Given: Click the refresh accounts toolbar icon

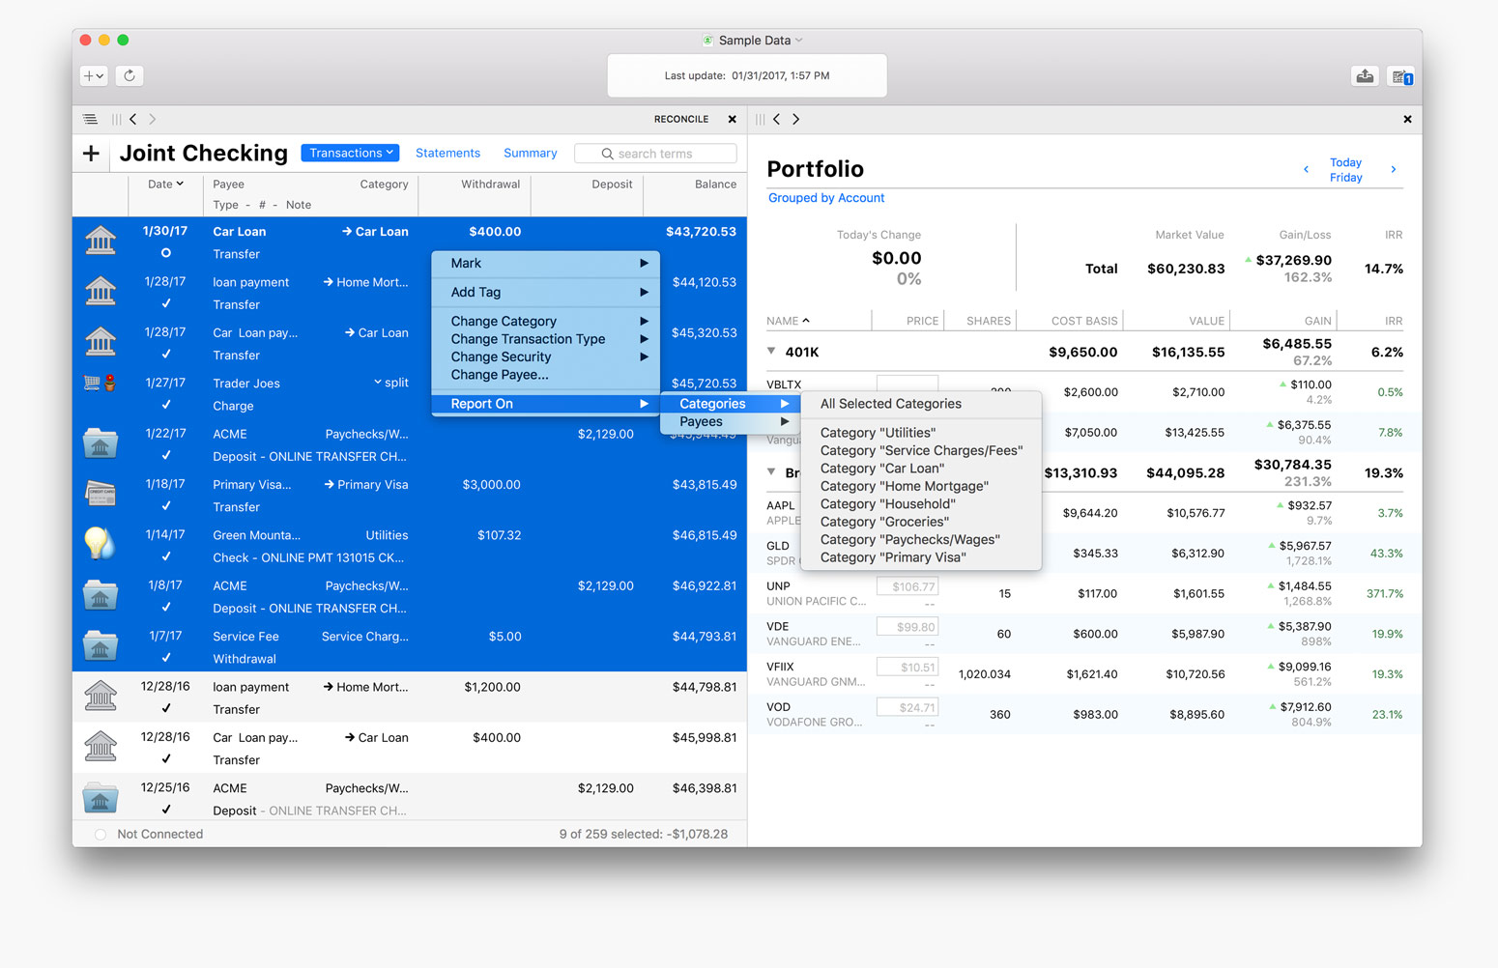Looking at the screenshot, I should point(130,75).
